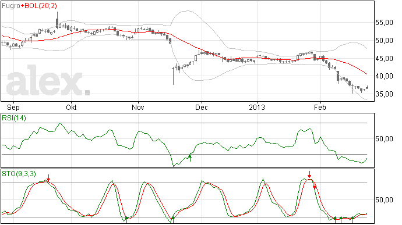Select the STO(9,3,3) indicator label
The width and height of the screenshot is (402, 225).
click(19, 174)
